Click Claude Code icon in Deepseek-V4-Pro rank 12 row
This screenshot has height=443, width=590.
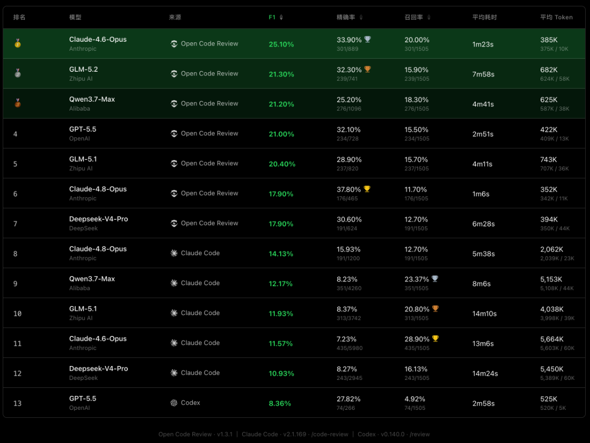174,373
